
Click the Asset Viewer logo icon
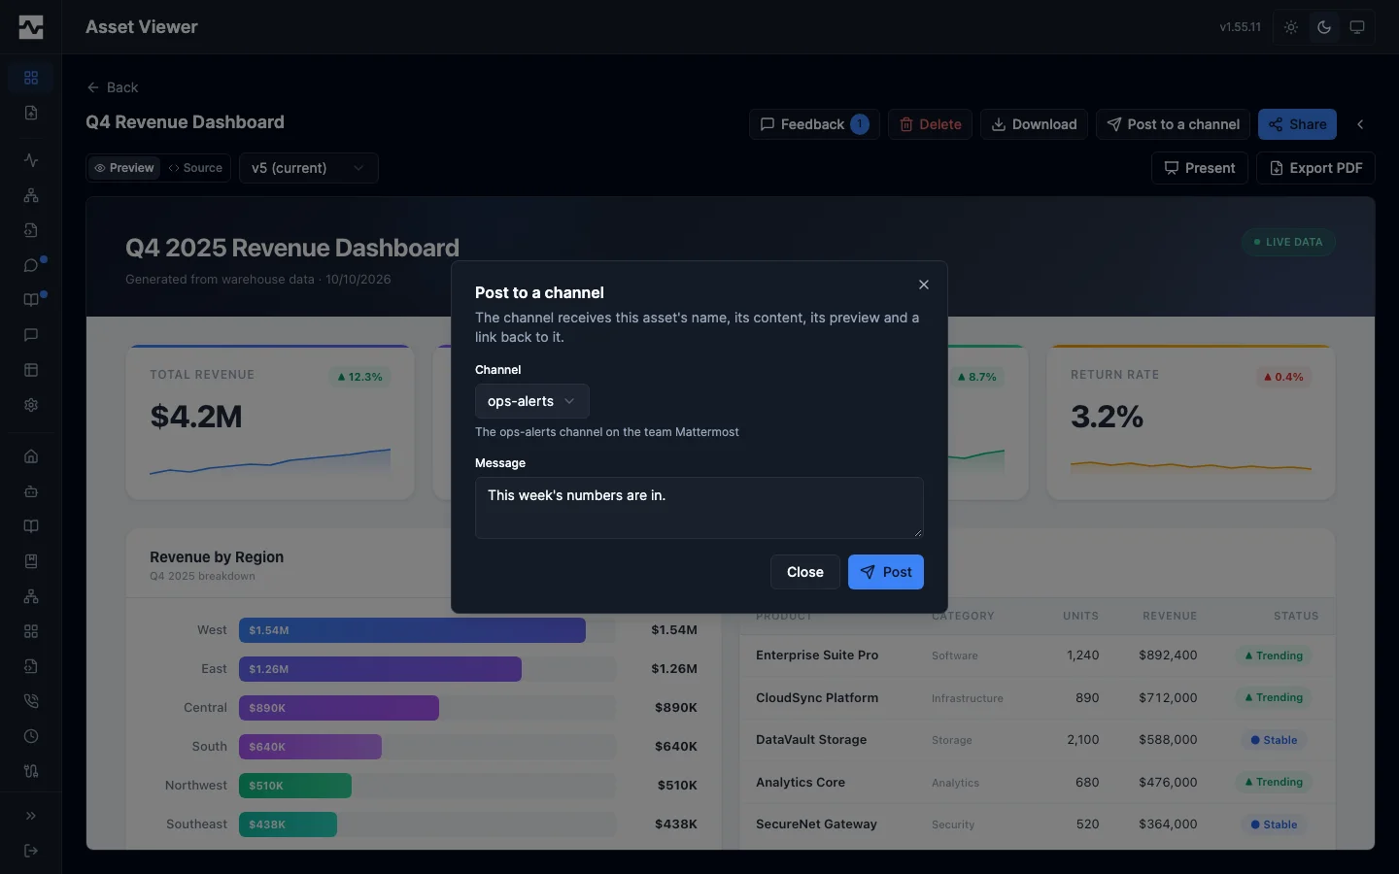(x=31, y=27)
